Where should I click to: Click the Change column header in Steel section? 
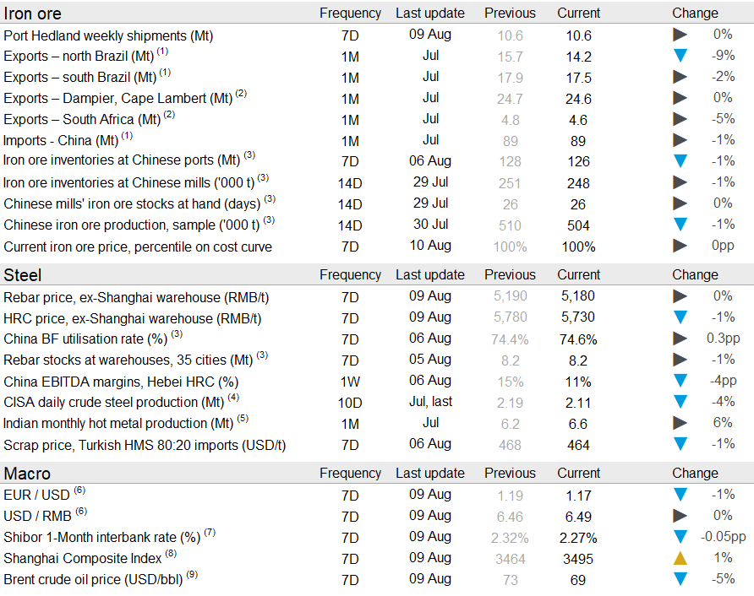coord(695,275)
